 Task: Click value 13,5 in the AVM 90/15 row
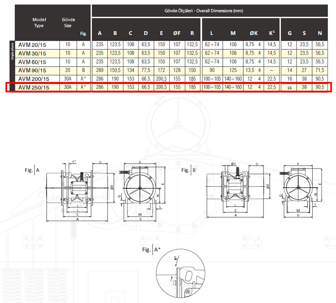coord(250,70)
